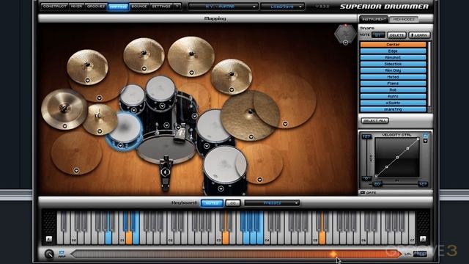
Task: Click the second crash cymbal at top
Action: (144, 56)
